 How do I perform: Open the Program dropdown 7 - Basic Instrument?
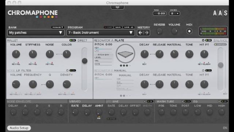pos(101,33)
